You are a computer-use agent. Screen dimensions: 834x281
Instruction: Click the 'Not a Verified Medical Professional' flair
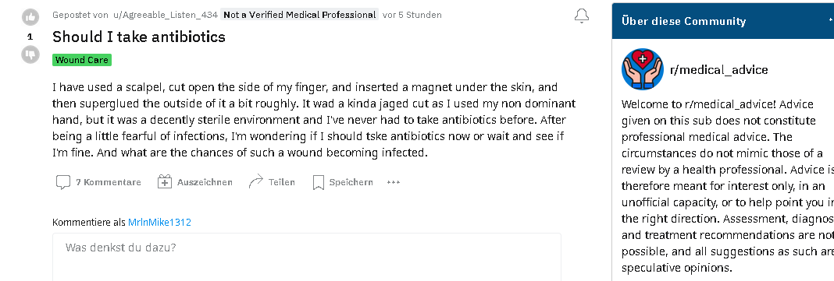click(299, 15)
